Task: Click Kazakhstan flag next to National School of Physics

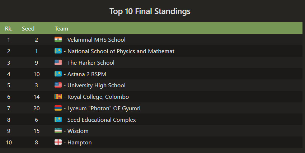Action: coord(58,51)
